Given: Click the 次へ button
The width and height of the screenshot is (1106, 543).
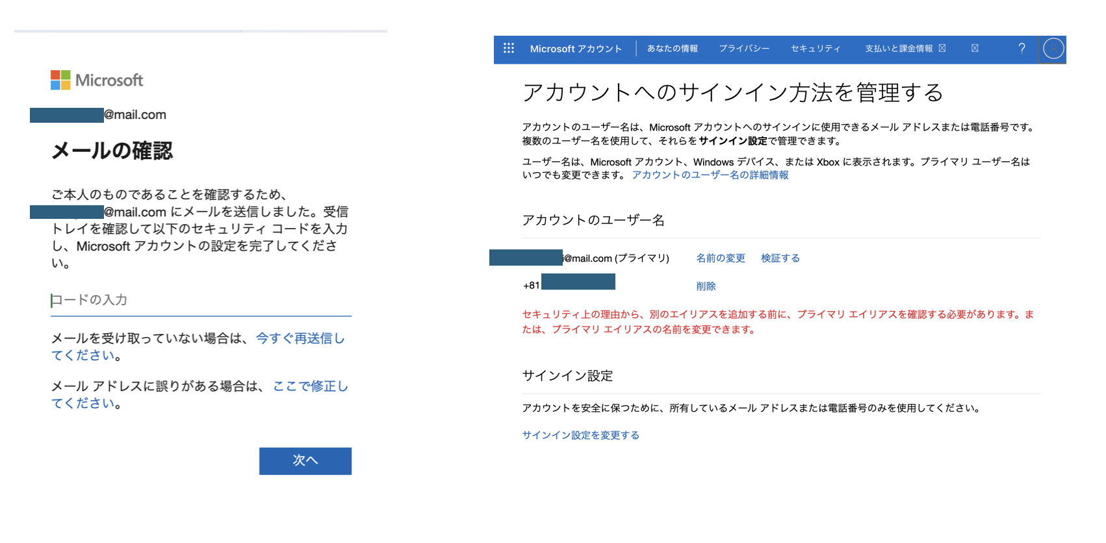Looking at the screenshot, I should 305,461.
